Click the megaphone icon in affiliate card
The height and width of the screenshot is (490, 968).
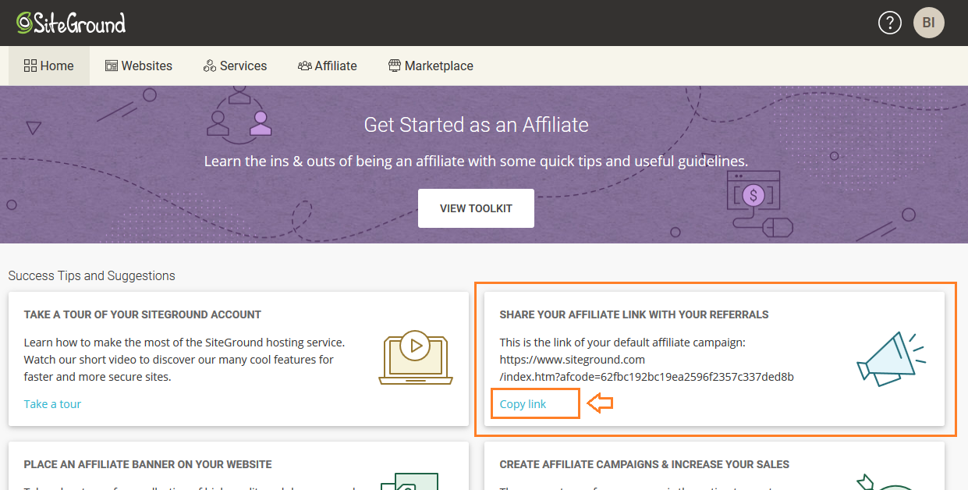click(891, 357)
